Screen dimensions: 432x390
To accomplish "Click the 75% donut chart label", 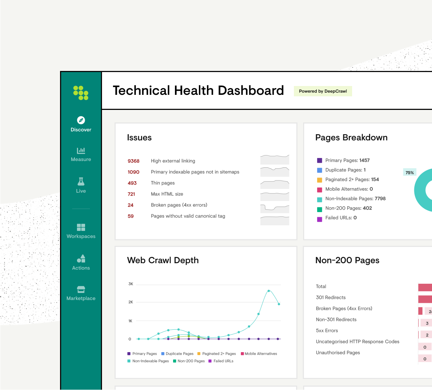I will pyautogui.click(x=410, y=172).
